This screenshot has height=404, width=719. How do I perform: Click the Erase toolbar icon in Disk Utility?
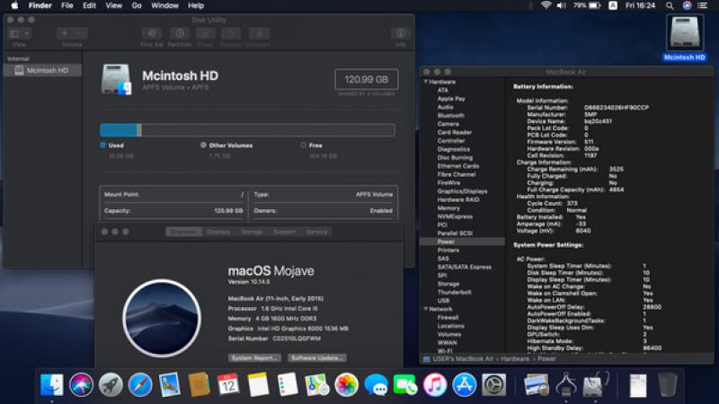(x=205, y=33)
